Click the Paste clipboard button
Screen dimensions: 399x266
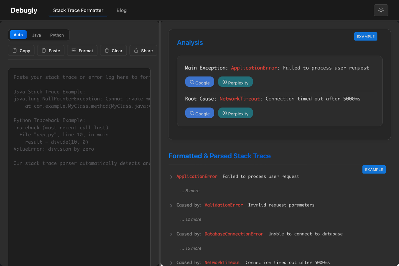click(x=51, y=51)
